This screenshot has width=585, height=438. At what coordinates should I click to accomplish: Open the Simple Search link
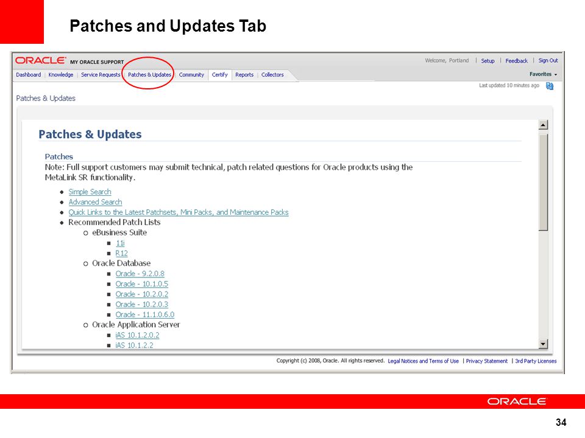pos(90,192)
